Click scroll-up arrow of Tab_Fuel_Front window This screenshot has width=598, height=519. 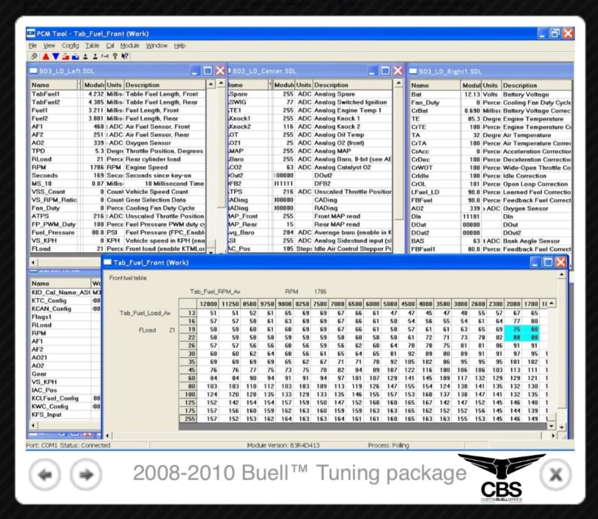(562, 275)
